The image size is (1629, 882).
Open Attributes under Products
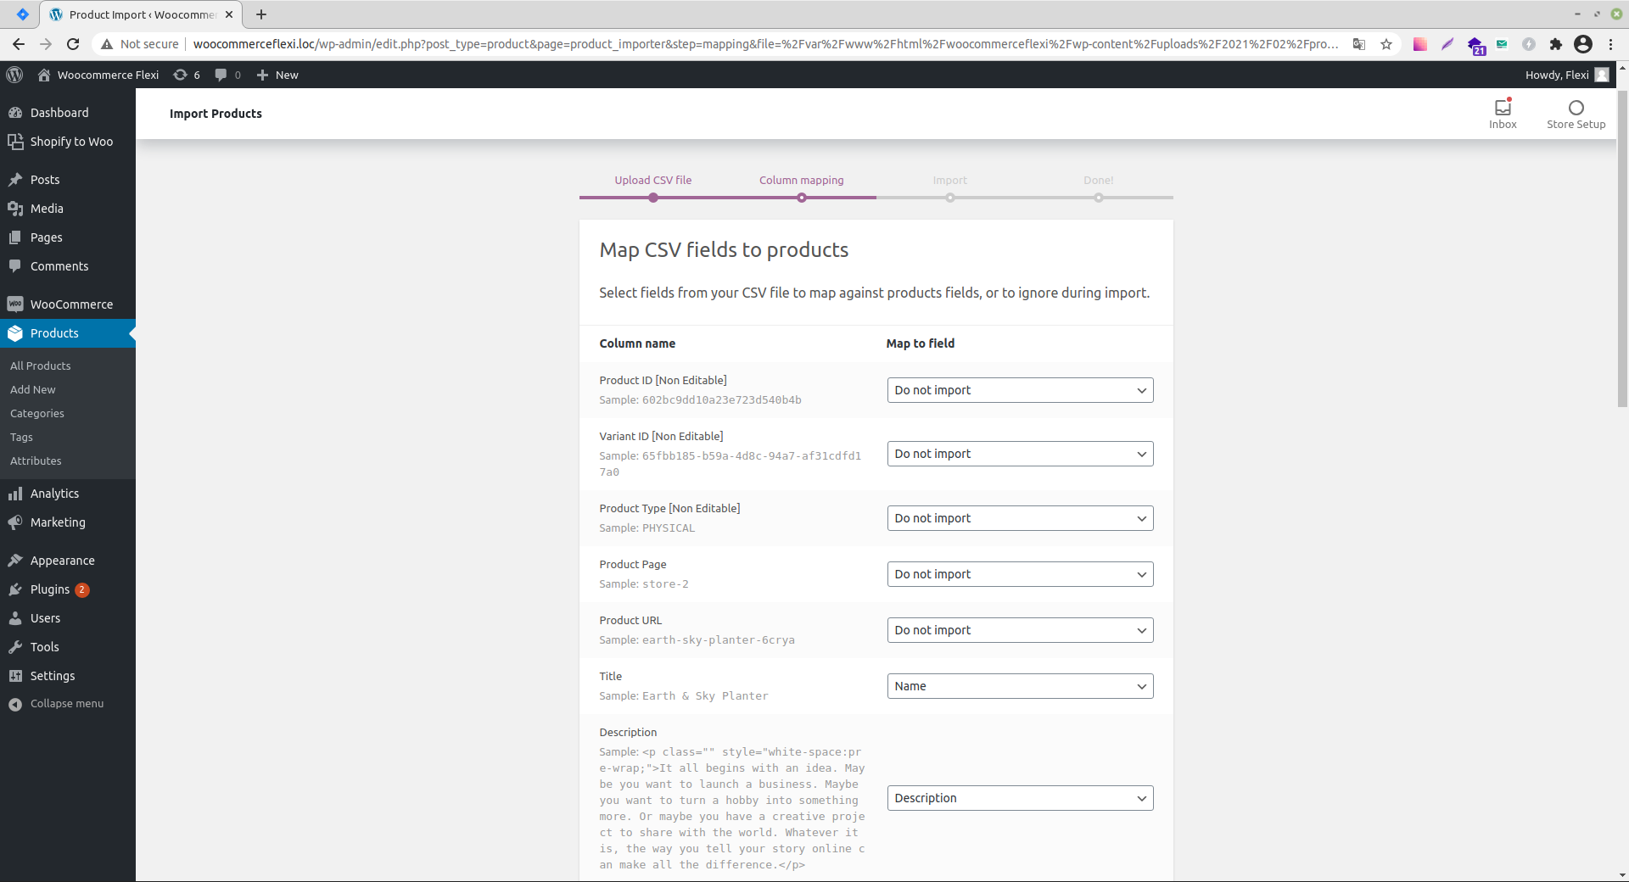tap(36, 461)
